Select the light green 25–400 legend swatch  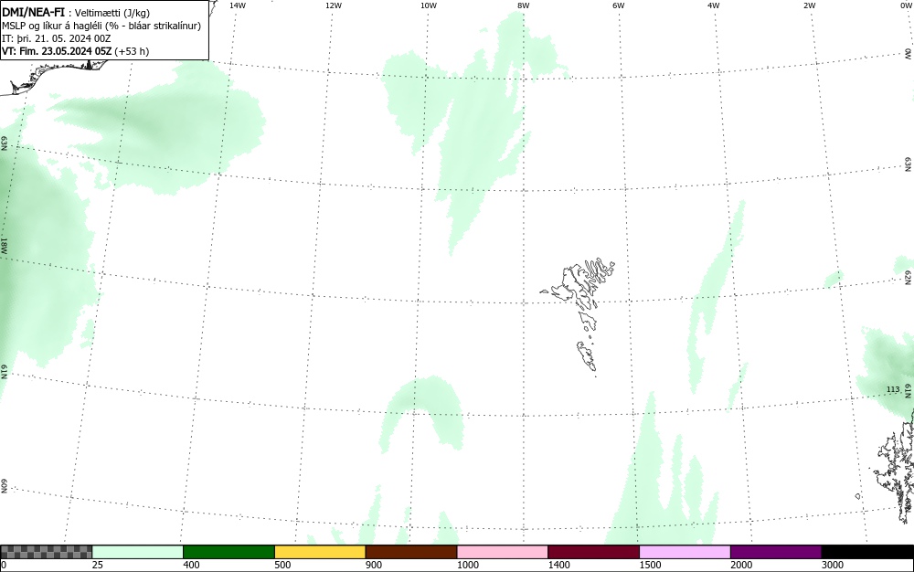pos(138,552)
